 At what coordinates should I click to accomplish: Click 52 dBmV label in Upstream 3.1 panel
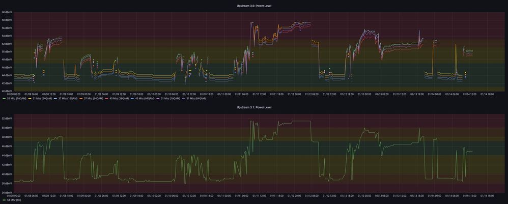(7, 119)
